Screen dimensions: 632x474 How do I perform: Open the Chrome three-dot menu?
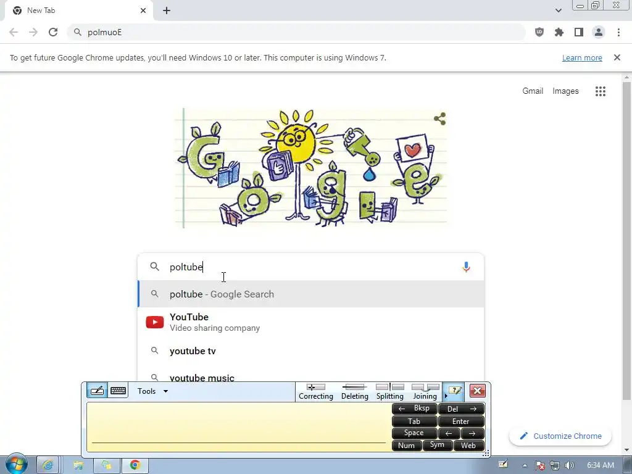coord(618,32)
